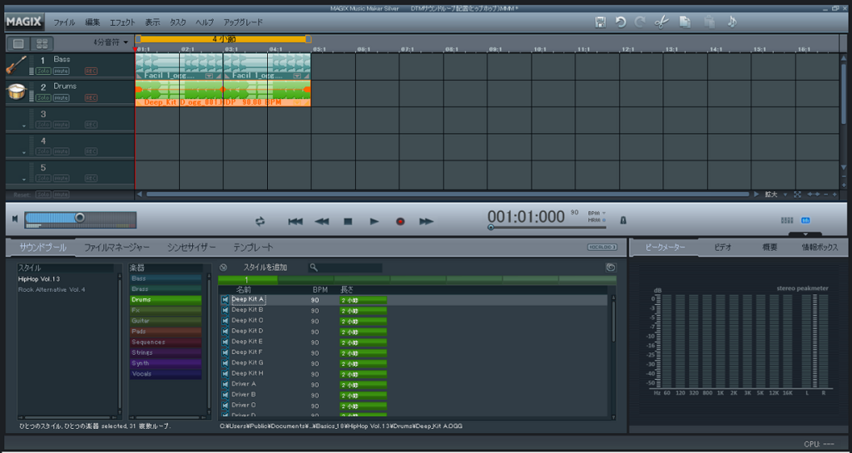852x453 pixels.
Task: Toggle loop playback button
Action: [x=260, y=221]
